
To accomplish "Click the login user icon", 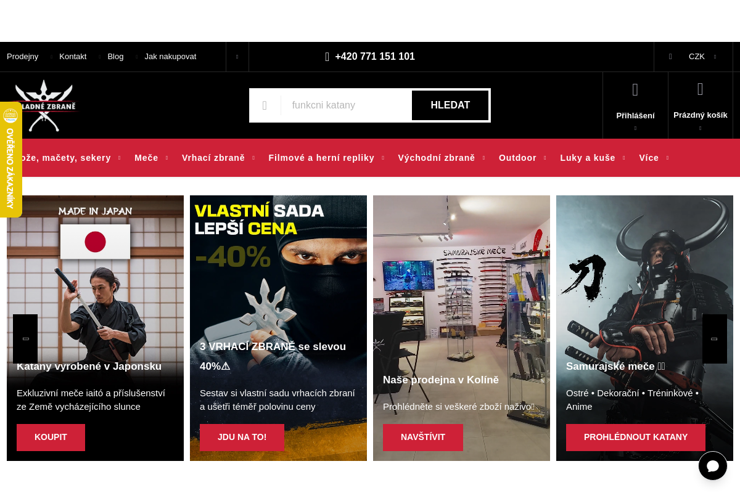I will tap(635, 90).
